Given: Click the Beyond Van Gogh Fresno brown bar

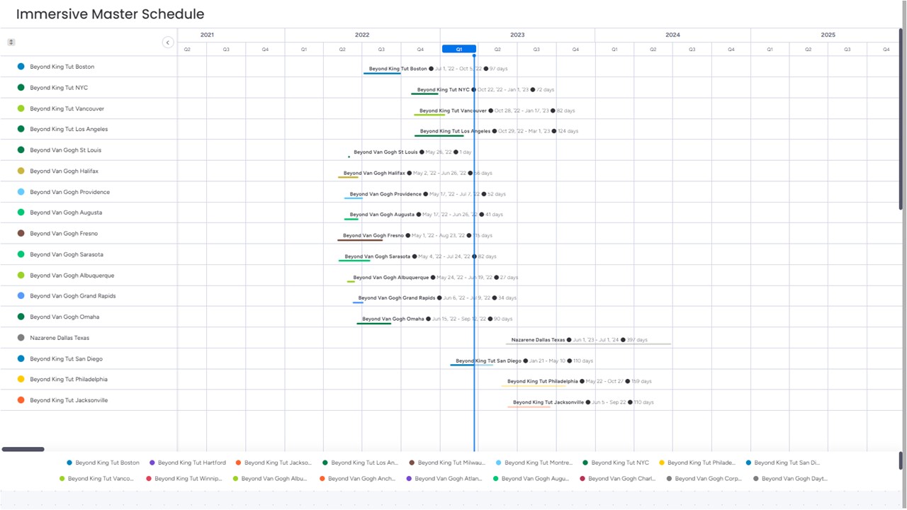Looking at the screenshot, I should pyautogui.click(x=360, y=240).
